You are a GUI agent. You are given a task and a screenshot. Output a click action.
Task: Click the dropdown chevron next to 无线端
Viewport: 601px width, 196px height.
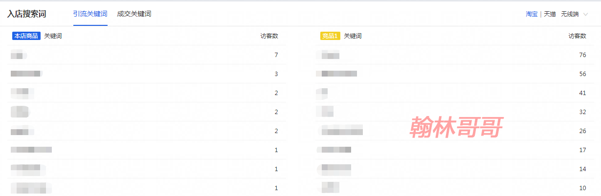pyautogui.click(x=586, y=14)
